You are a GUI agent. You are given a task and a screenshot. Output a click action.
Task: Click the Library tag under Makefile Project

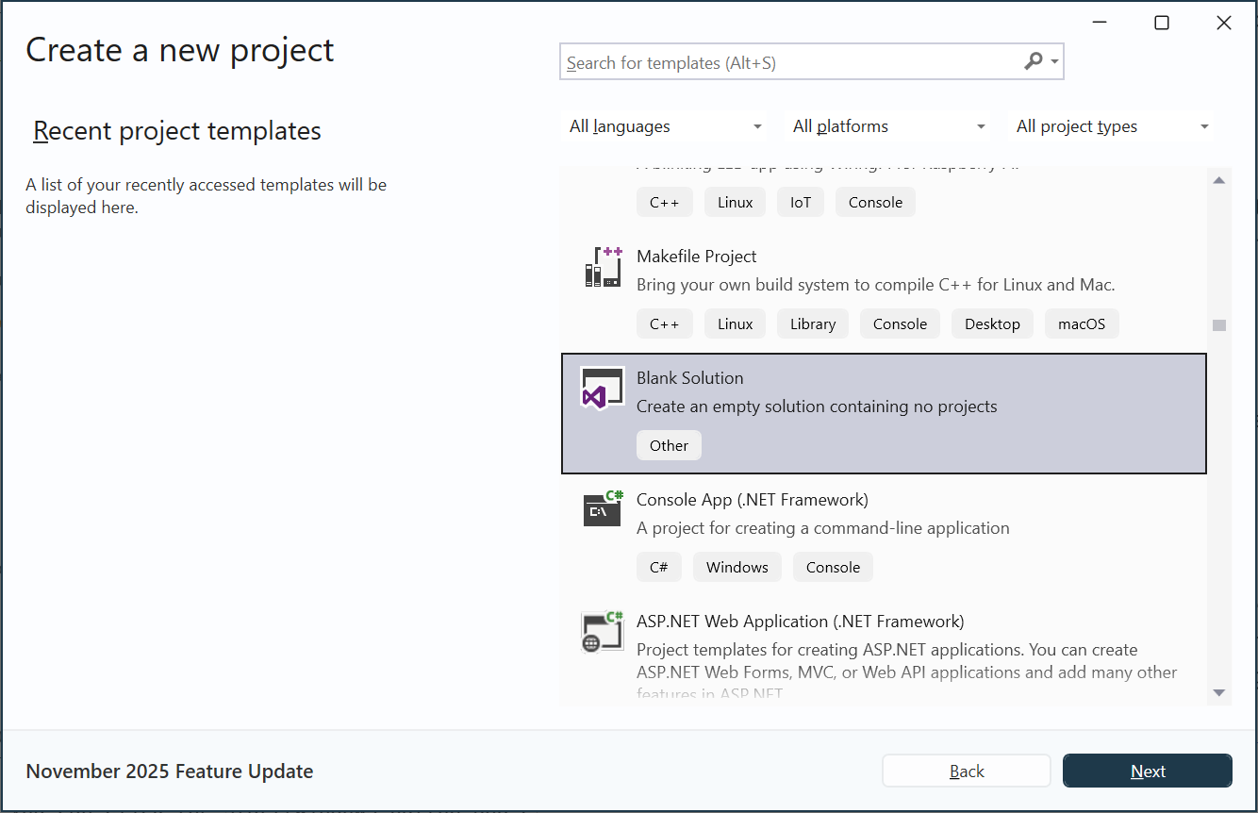click(813, 324)
